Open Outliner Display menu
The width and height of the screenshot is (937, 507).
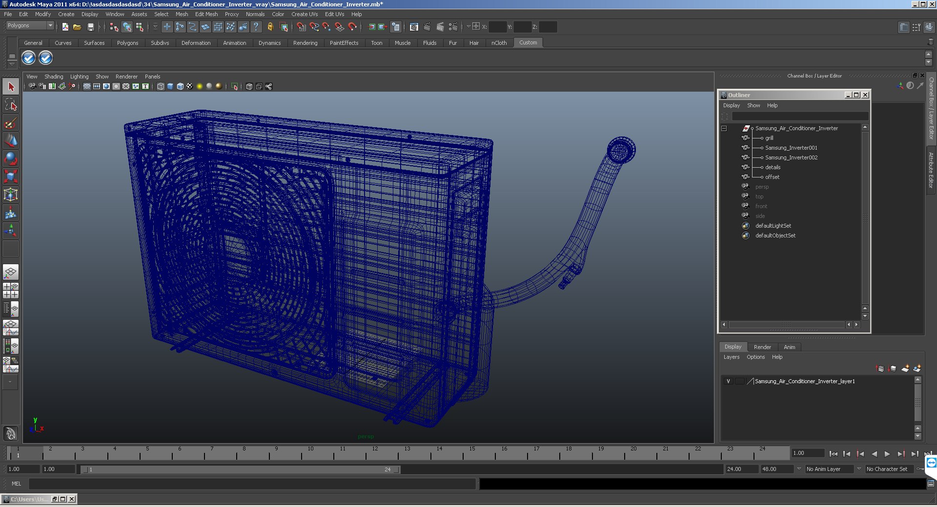point(731,105)
